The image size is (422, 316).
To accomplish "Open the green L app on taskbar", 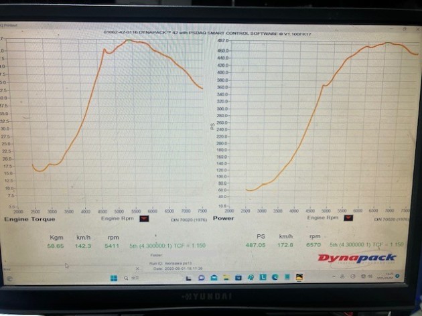I will [263, 277].
